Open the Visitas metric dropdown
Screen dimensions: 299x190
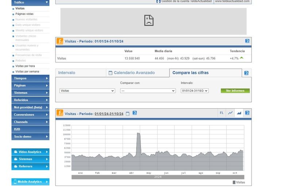[87, 91]
